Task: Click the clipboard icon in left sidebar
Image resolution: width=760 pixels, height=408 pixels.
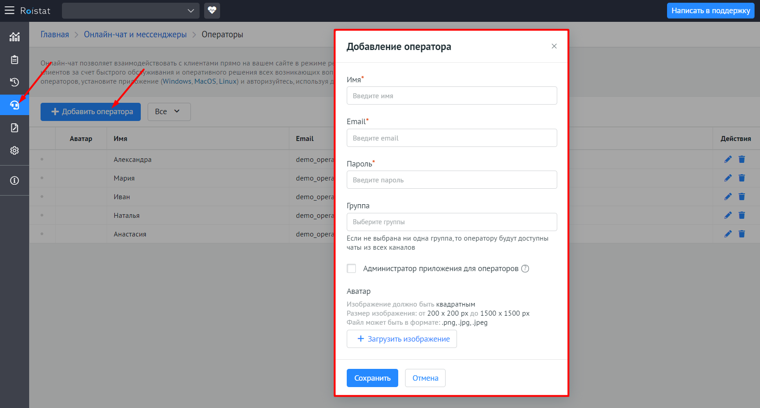Action: pyautogui.click(x=15, y=60)
